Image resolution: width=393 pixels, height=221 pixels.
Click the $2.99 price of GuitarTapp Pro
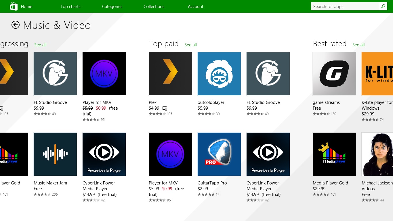tap(203, 189)
